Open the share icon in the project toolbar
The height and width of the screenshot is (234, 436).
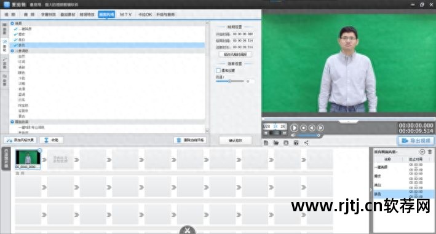306,142
